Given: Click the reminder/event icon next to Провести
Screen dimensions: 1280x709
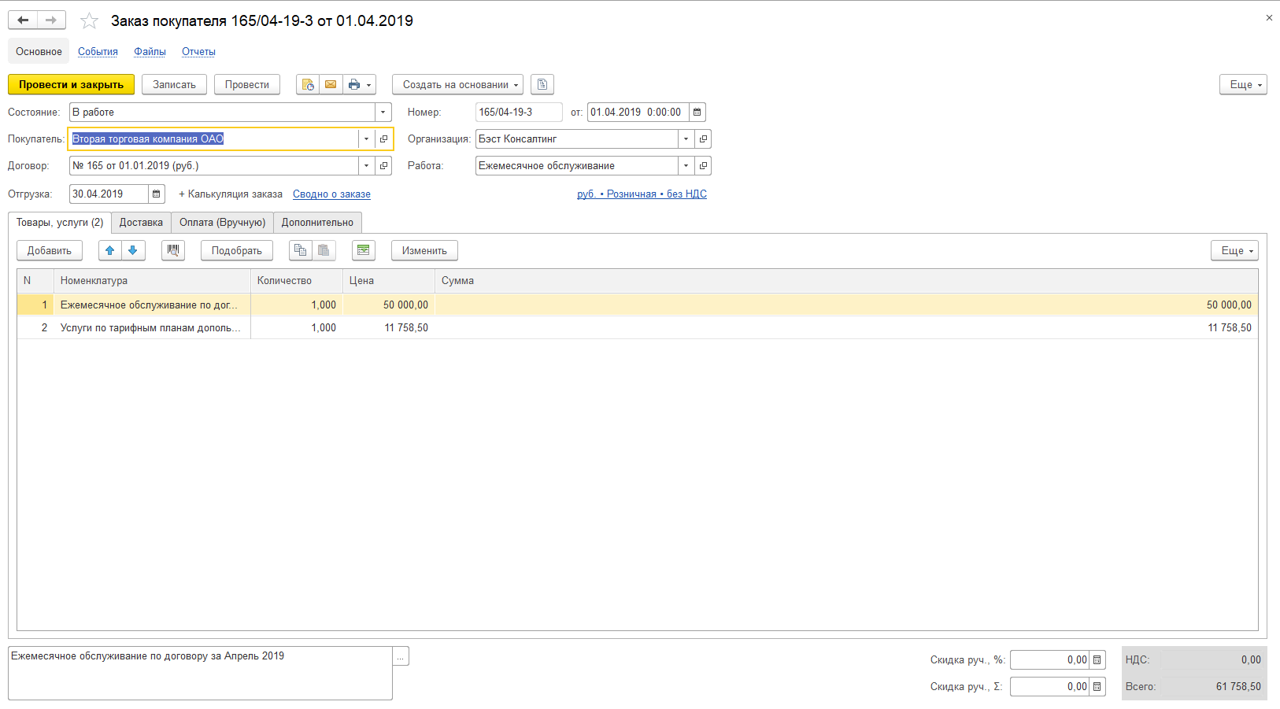Looking at the screenshot, I should [x=308, y=84].
